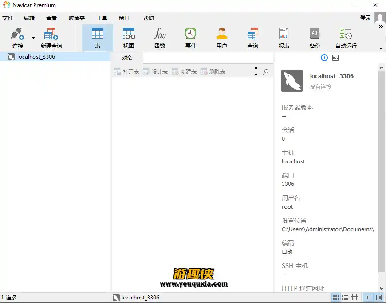Click the info panel scrollbar up arrow

[382, 67]
